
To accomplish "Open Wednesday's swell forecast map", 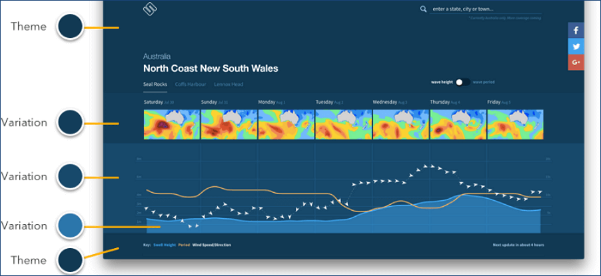I will click(401, 124).
